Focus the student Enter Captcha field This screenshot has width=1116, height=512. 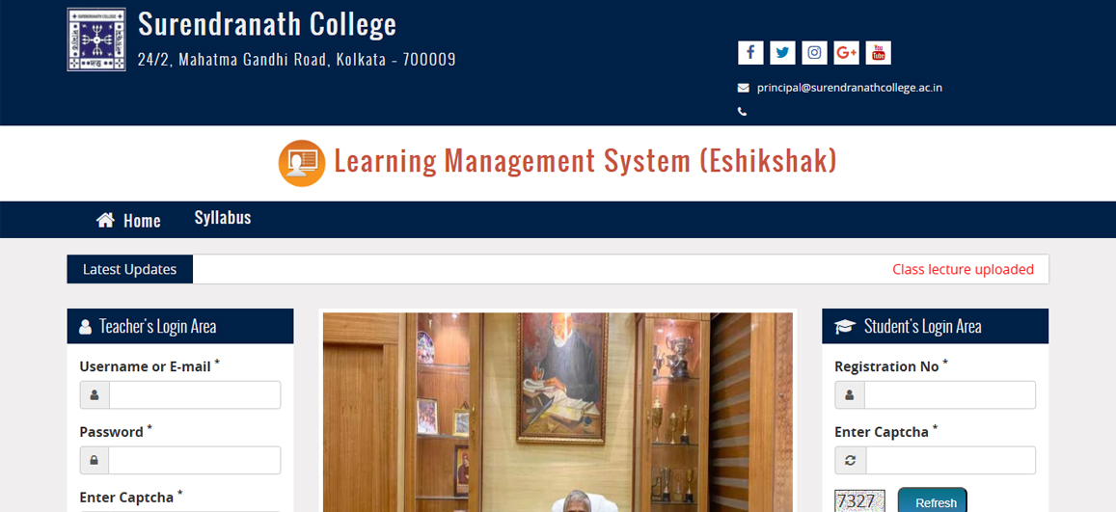[x=950, y=460]
